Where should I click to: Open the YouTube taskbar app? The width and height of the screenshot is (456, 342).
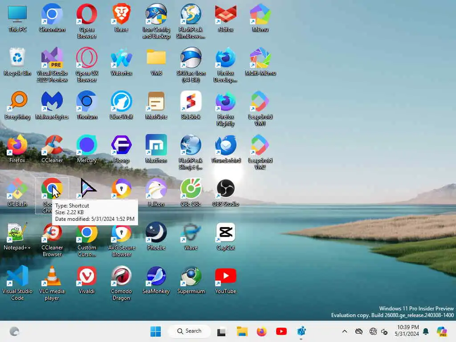click(281, 331)
